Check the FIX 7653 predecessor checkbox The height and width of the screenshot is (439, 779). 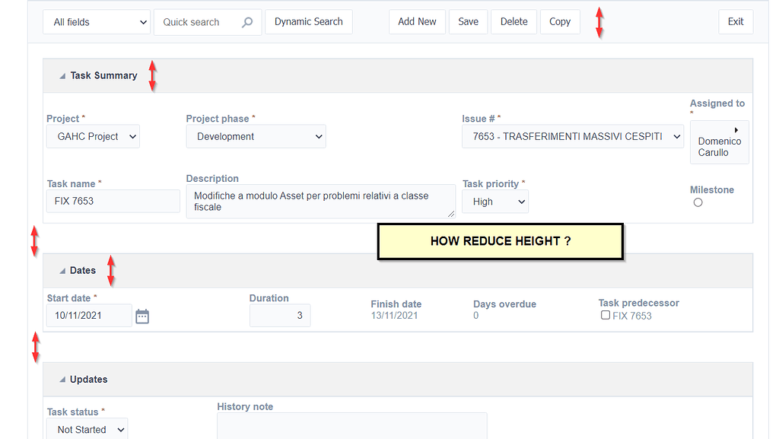605,315
